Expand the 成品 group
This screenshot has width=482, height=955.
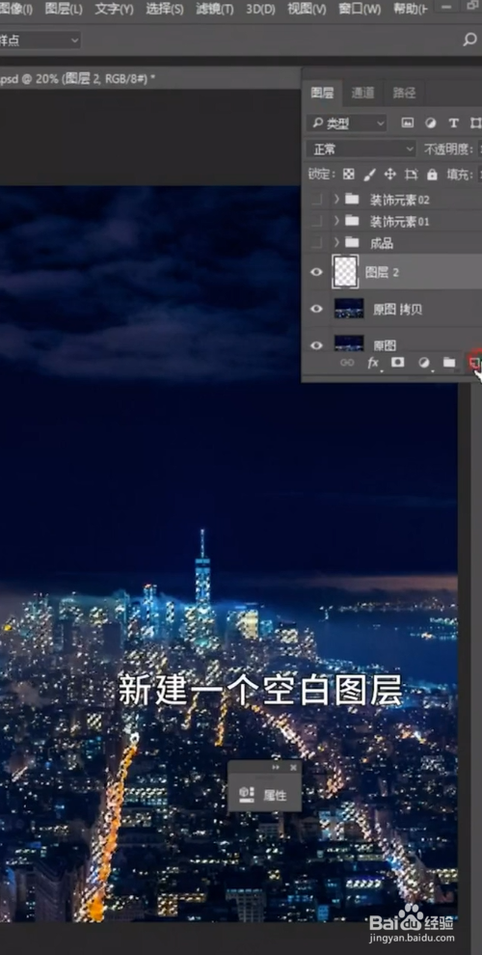(336, 243)
